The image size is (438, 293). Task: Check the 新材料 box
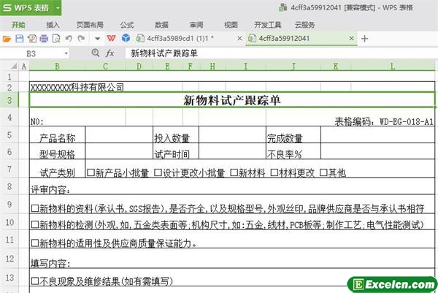click(x=234, y=172)
